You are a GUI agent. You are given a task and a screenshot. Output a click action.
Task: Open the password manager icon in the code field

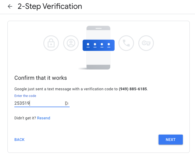click(x=67, y=103)
